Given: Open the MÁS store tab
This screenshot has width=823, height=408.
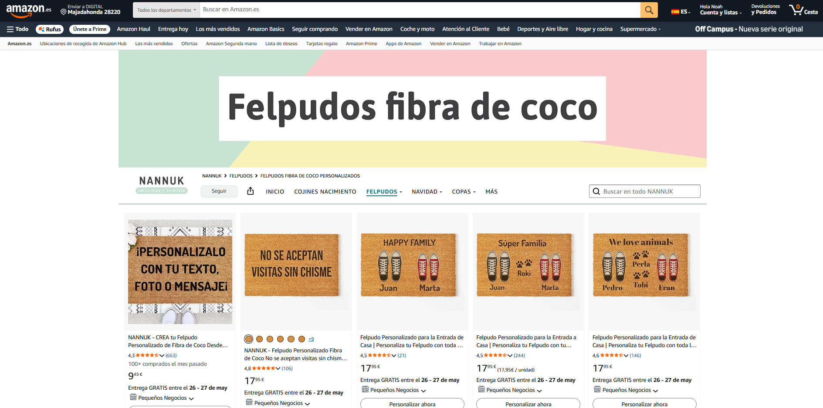Looking at the screenshot, I should [x=491, y=191].
